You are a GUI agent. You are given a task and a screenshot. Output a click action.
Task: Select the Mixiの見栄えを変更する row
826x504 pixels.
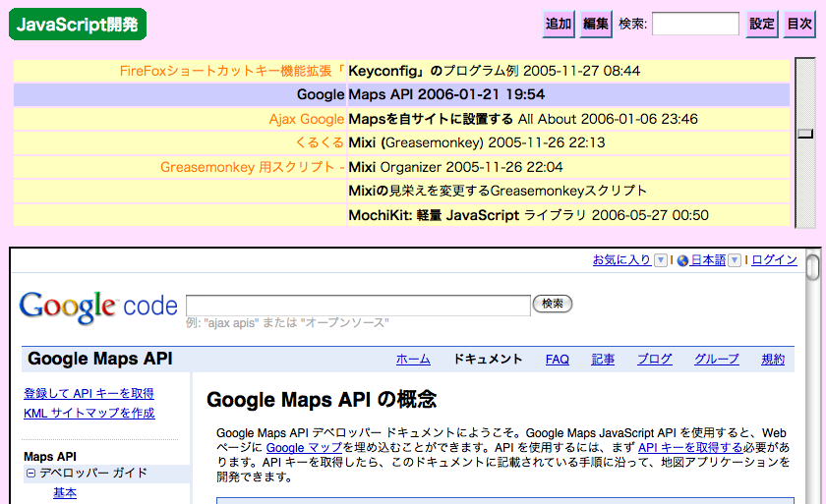[401, 191]
